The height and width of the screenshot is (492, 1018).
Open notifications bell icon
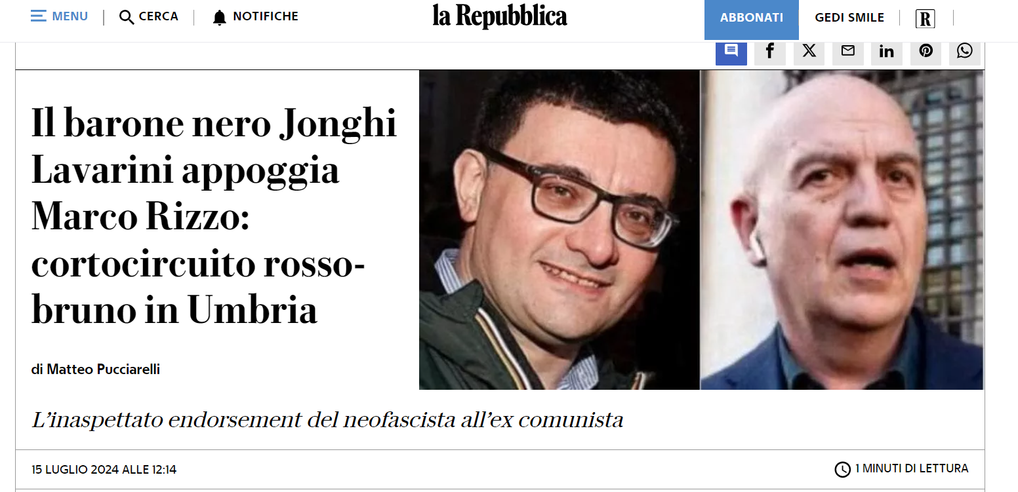220,18
